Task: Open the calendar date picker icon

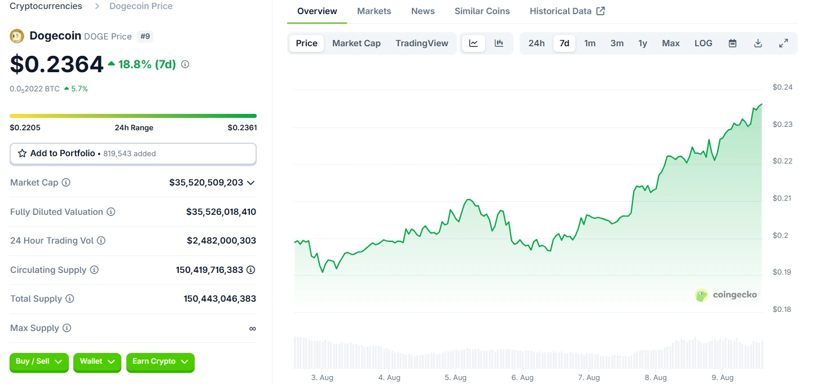Action: pos(732,43)
